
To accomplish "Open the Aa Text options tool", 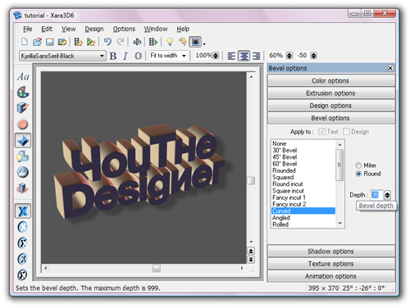I will (23, 77).
